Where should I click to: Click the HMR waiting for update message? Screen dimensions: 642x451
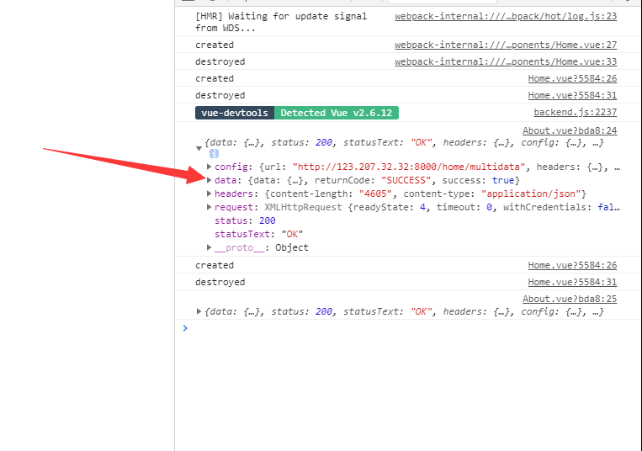click(281, 22)
